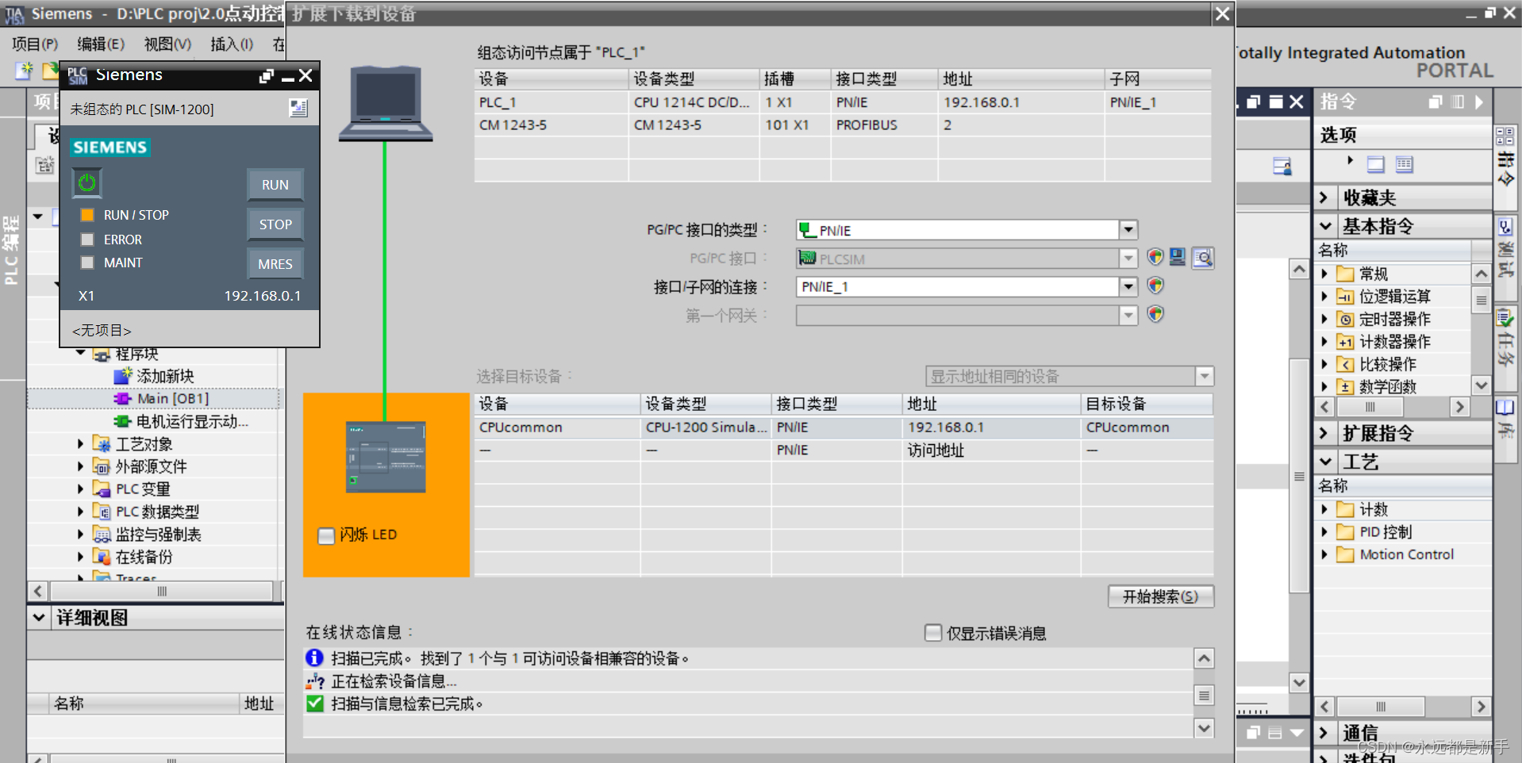Click the ERROR indicator LED

[87, 240]
